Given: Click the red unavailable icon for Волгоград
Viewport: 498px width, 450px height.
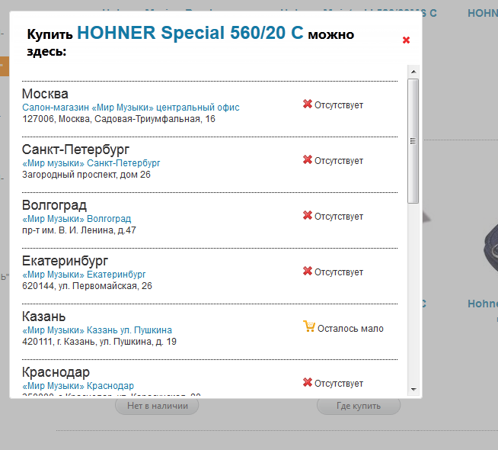Looking at the screenshot, I should [308, 216].
